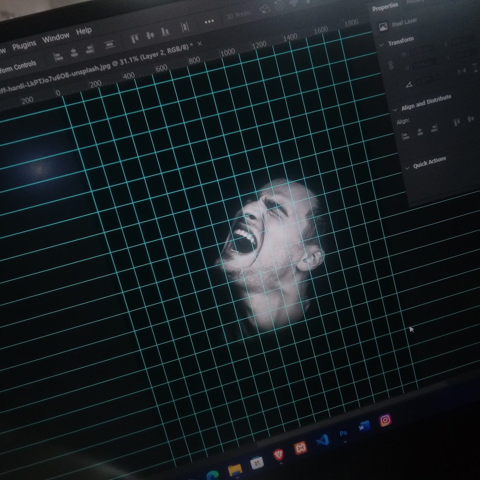This screenshot has width=480, height=480.
Task: Open Brave browser from taskbar
Action: tap(278, 455)
